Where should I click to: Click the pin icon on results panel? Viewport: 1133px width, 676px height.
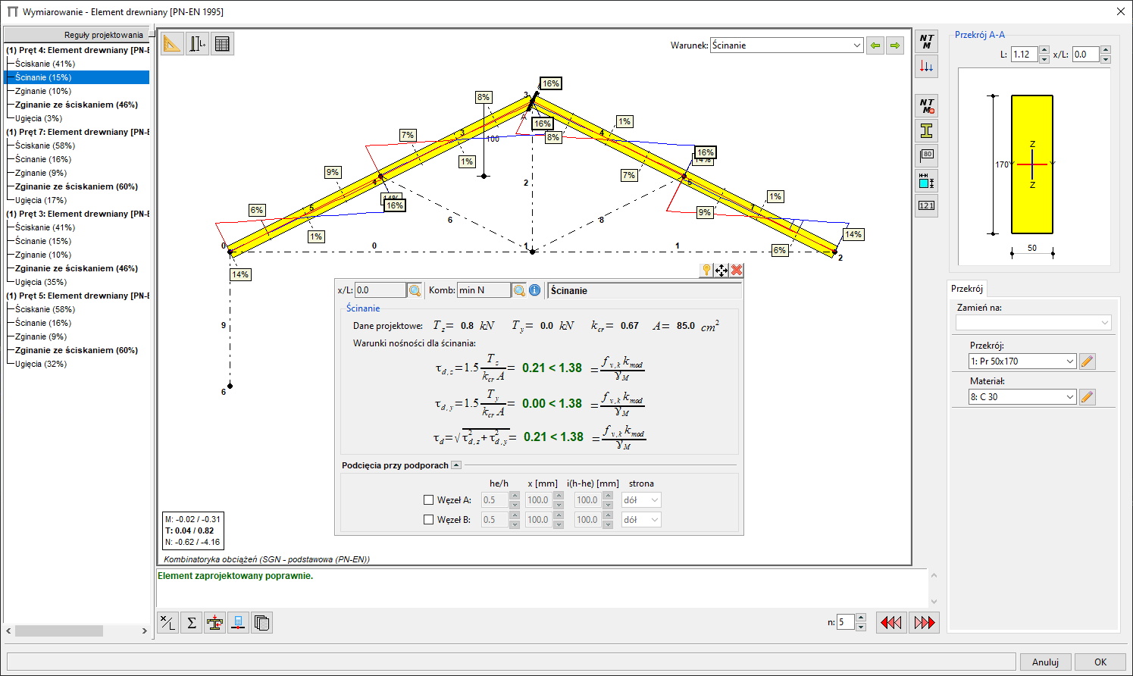click(706, 271)
